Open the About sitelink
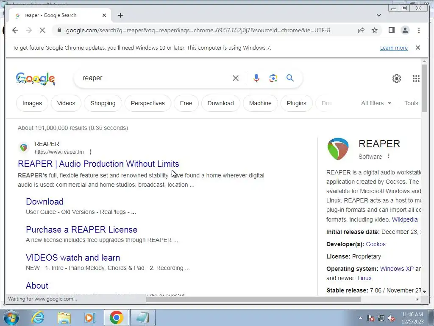The width and height of the screenshot is (434, 326). pyautogui.click(x=37, y=286)
